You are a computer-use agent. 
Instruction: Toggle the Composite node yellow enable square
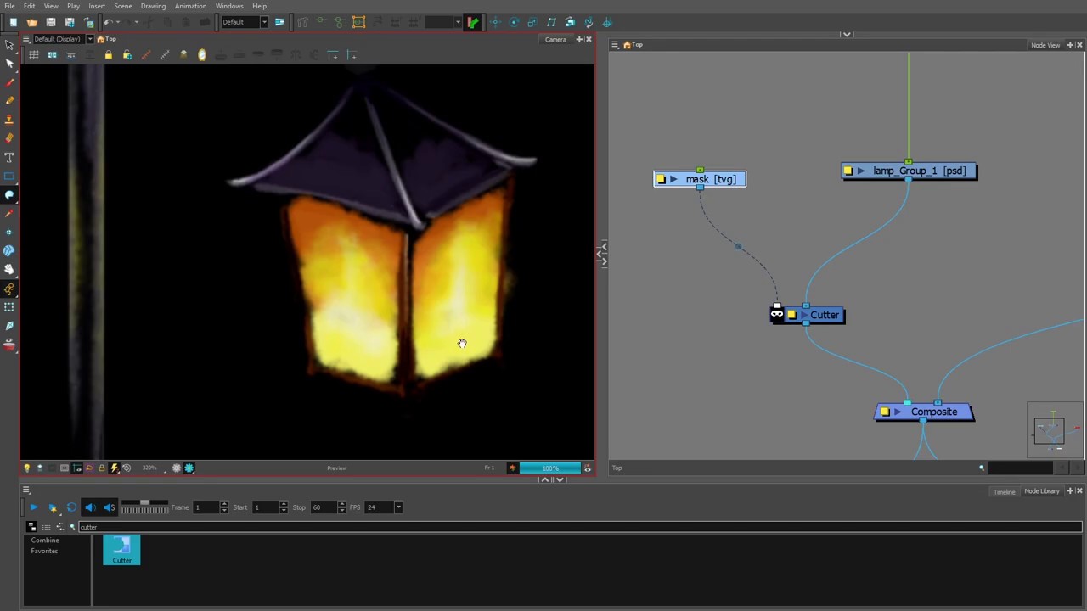tap(885, 412)
